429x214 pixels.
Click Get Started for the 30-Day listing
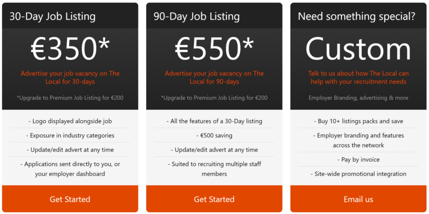(70, 199)
